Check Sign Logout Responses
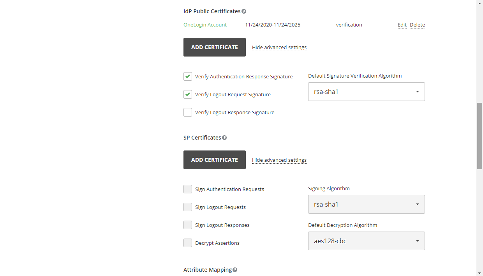The height and width of the screenshot is (276, 483). (188, 225)
